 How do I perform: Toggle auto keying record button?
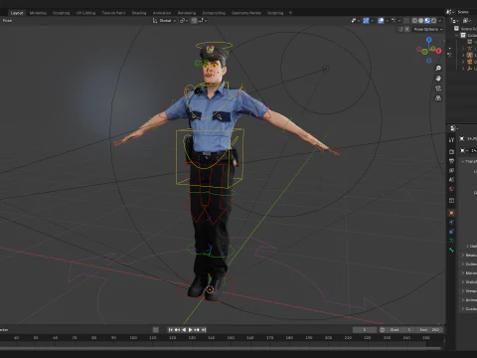[x=156, y=330]
